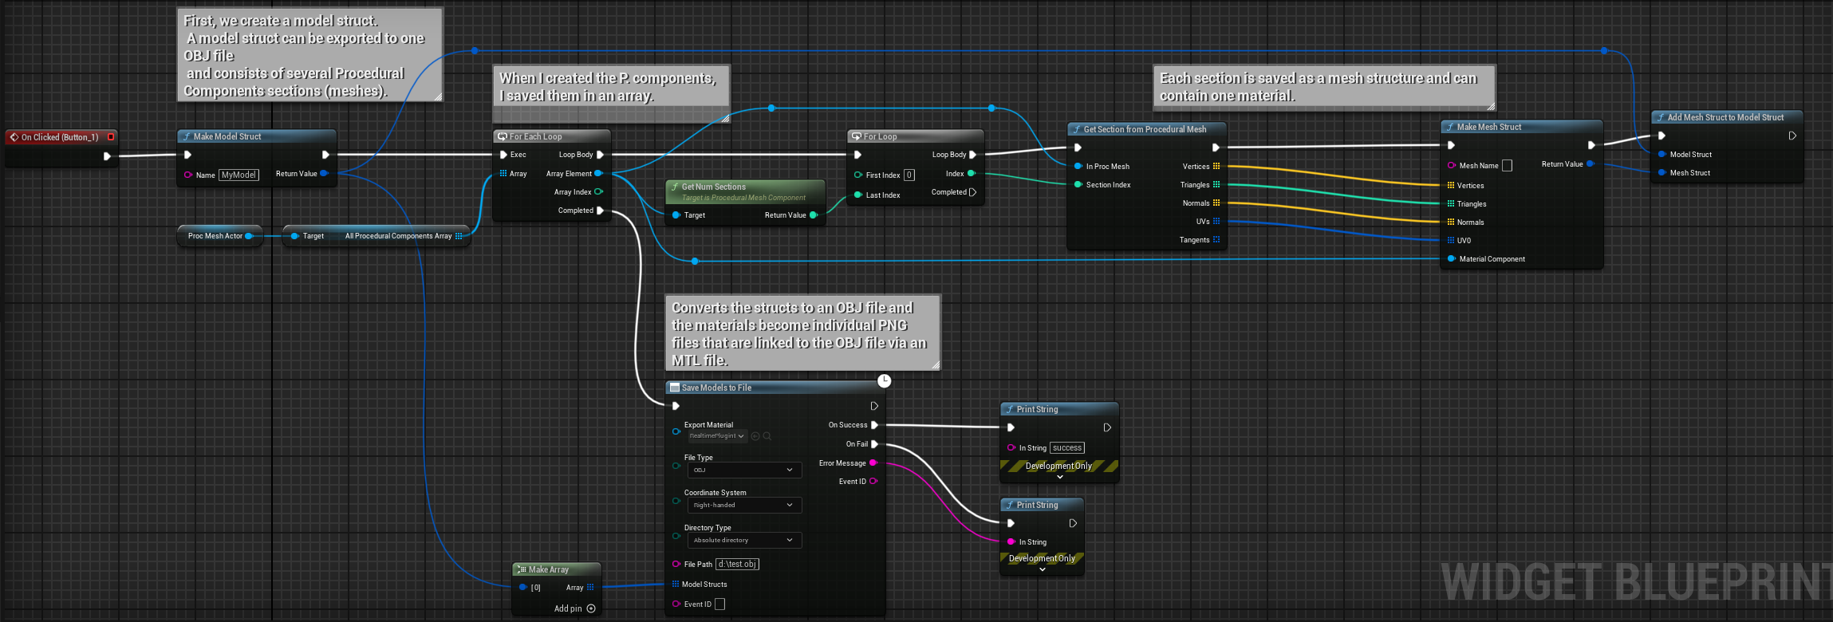1833x622 pixels.
Task: Click the Completed exec pin on For Each Loop
Action: (x=600, y=211)
